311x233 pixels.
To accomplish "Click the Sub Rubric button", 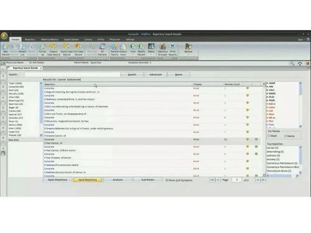I will pos(147,180).
